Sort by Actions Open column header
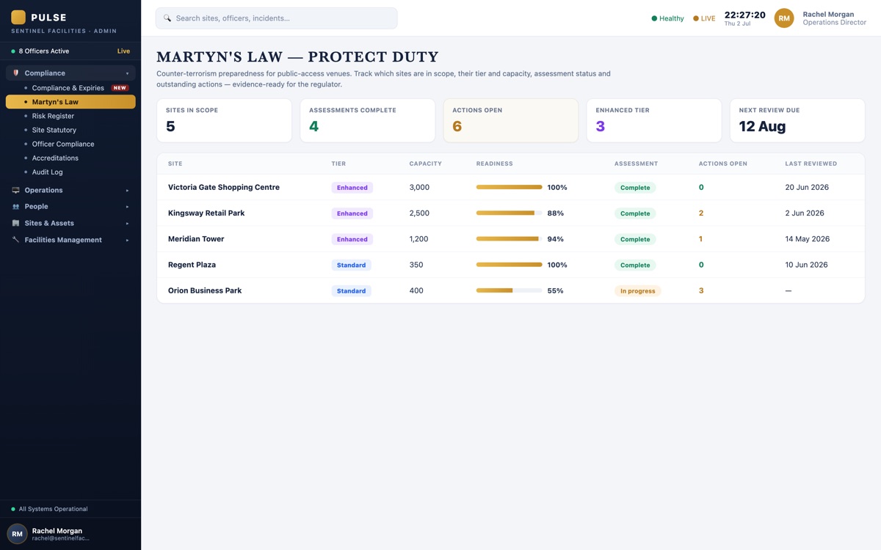 (x=722, y=164)
